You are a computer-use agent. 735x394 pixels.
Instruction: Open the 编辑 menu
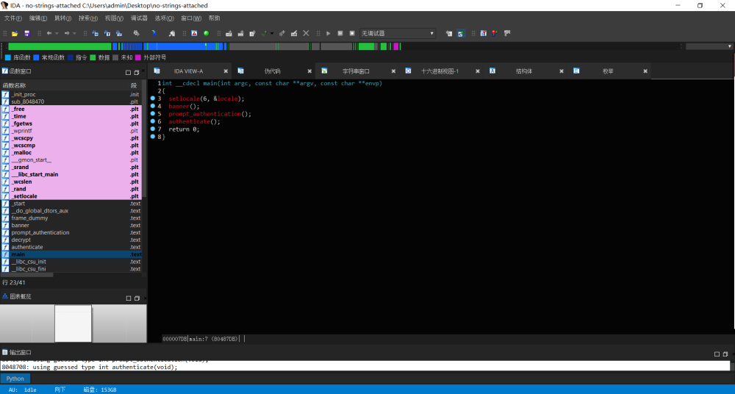(38, 18)
